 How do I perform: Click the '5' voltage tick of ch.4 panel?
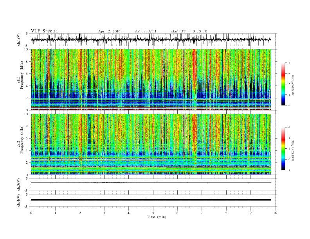pos(27,194)
